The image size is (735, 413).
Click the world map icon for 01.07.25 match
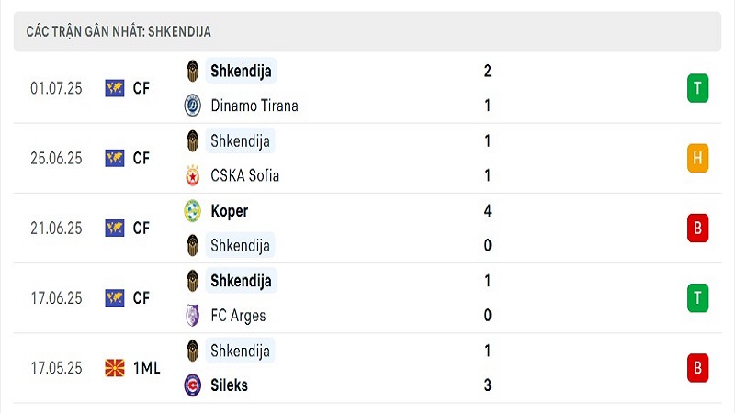115,88
